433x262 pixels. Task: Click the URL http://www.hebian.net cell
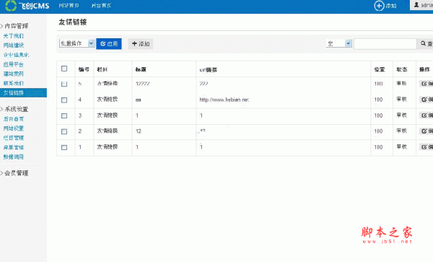pos(224,100)
